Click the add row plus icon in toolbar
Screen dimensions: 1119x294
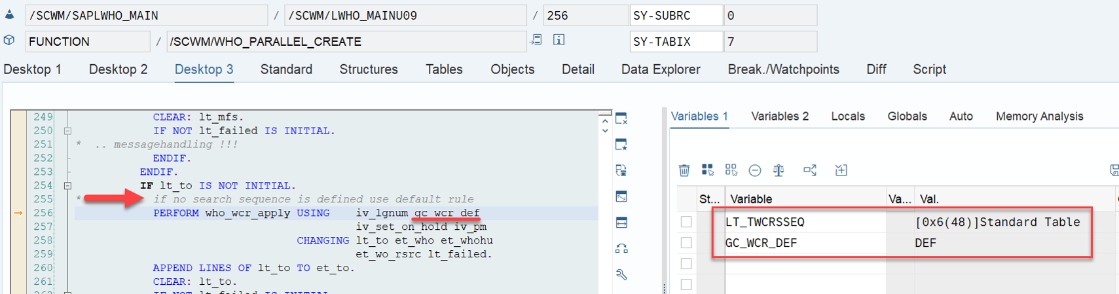point(841,170)
